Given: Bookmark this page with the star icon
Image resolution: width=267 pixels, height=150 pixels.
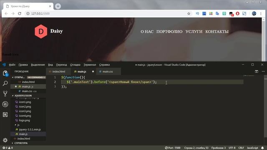Looking at the screenshot, I should tap(189, 14).
